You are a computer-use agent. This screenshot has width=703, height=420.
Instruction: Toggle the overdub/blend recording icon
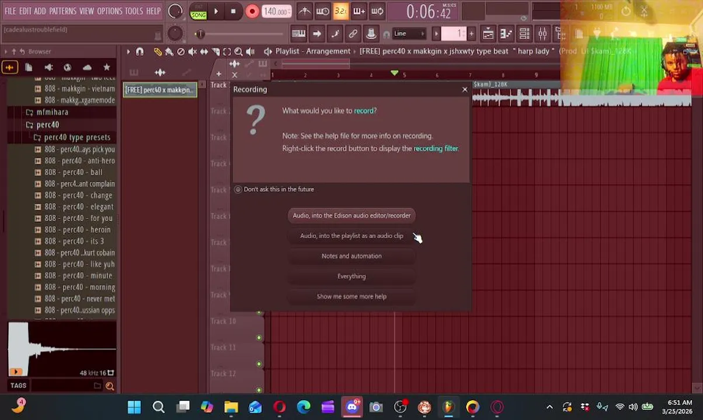click(x=359, y=11)
